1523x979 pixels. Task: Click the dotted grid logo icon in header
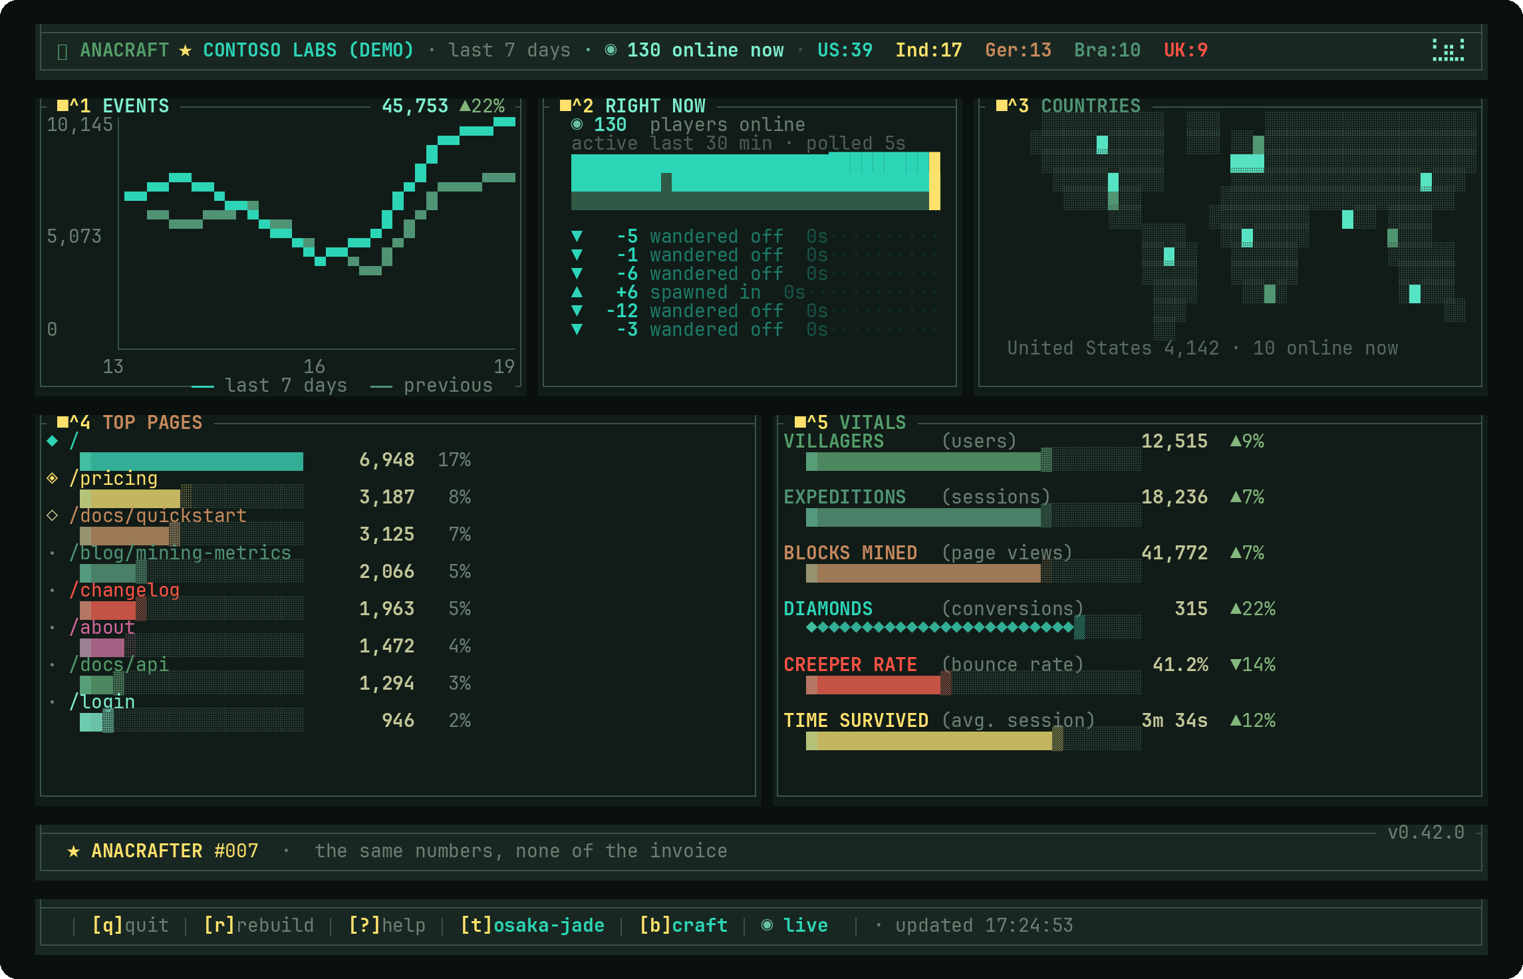click(1448, 50)
